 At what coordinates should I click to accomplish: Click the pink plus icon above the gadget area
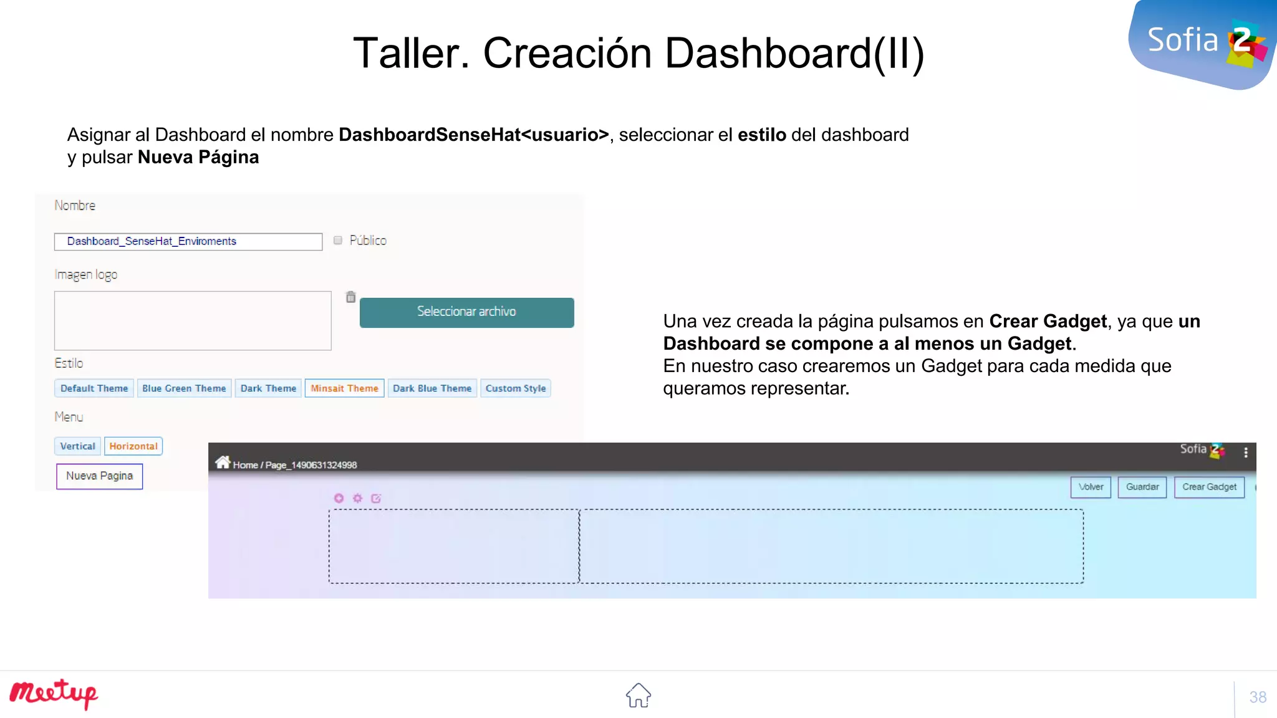click(x=339, y=498)
